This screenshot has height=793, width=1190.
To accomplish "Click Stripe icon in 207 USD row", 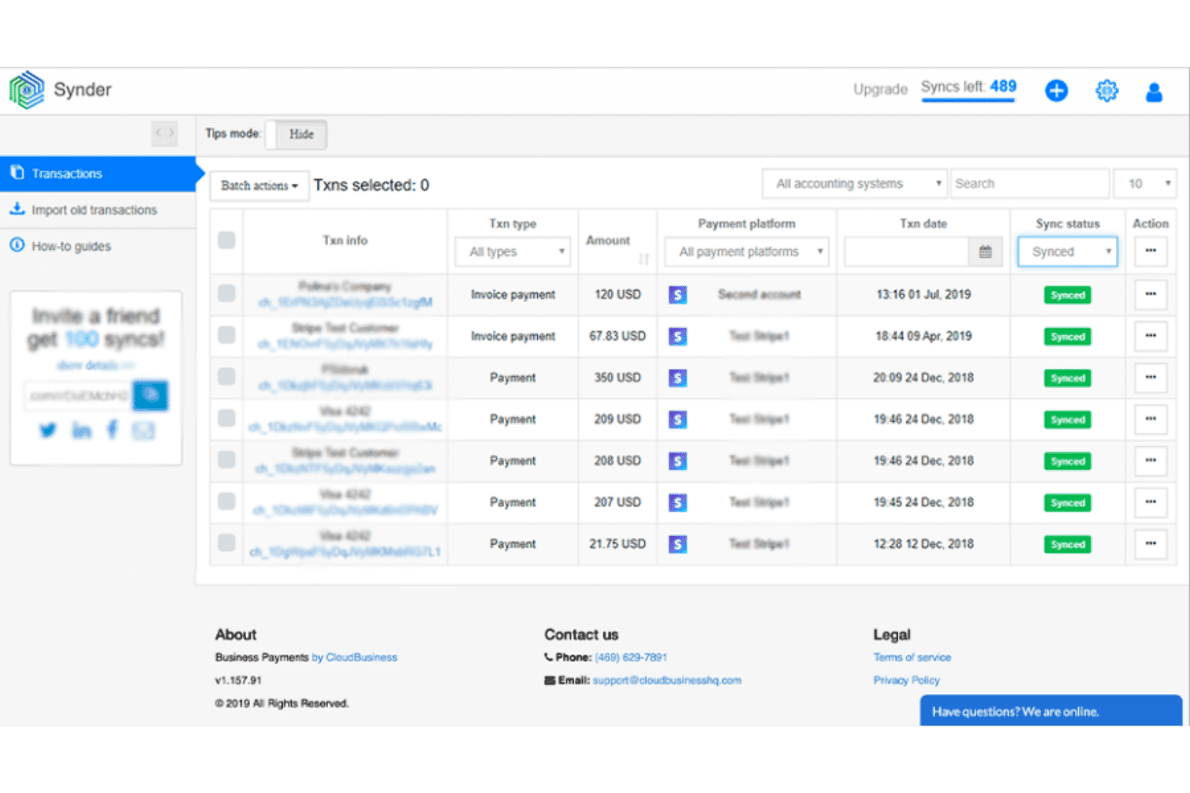I will coord(678,503).
